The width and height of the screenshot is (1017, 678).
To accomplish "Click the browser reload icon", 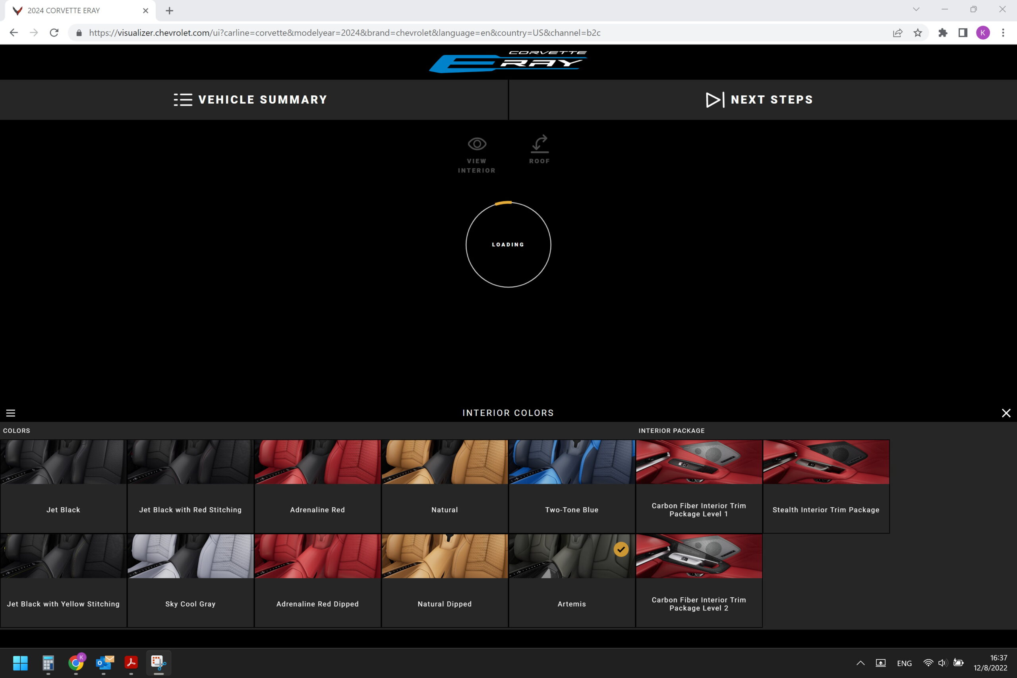I will coord(54,33).
